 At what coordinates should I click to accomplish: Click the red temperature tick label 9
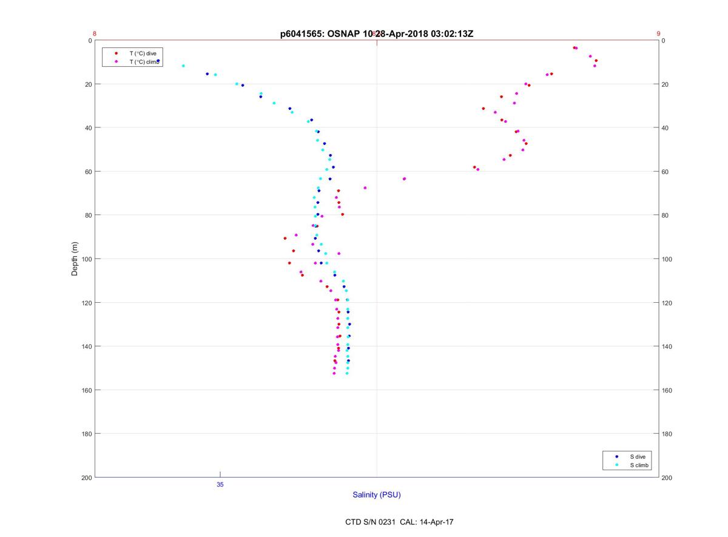point(658,34)
